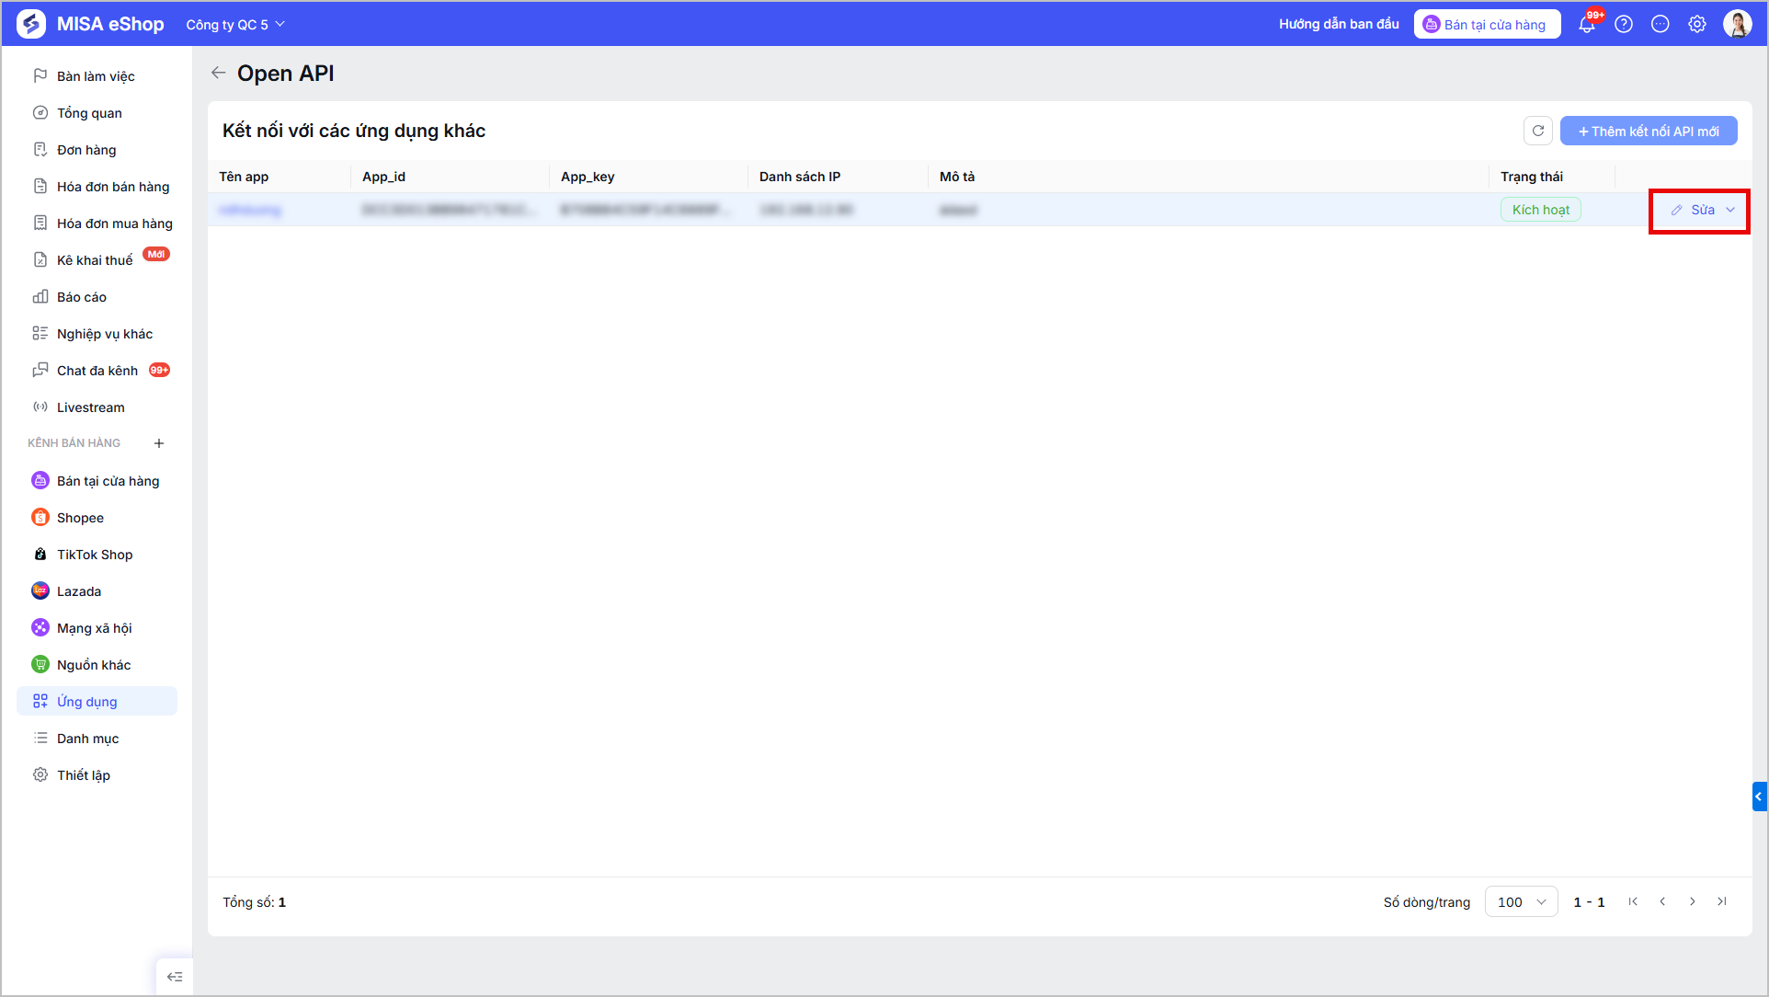The height and width of the screenshot is (997, 1769).
Task: Go to the next page arrow
Action: tap(1692, 901)
